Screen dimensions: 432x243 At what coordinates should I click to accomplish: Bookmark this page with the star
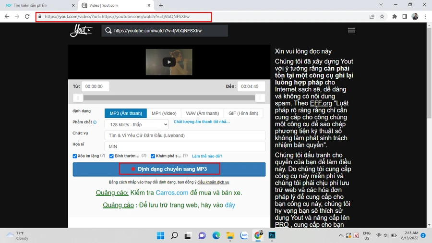[382, 16]
